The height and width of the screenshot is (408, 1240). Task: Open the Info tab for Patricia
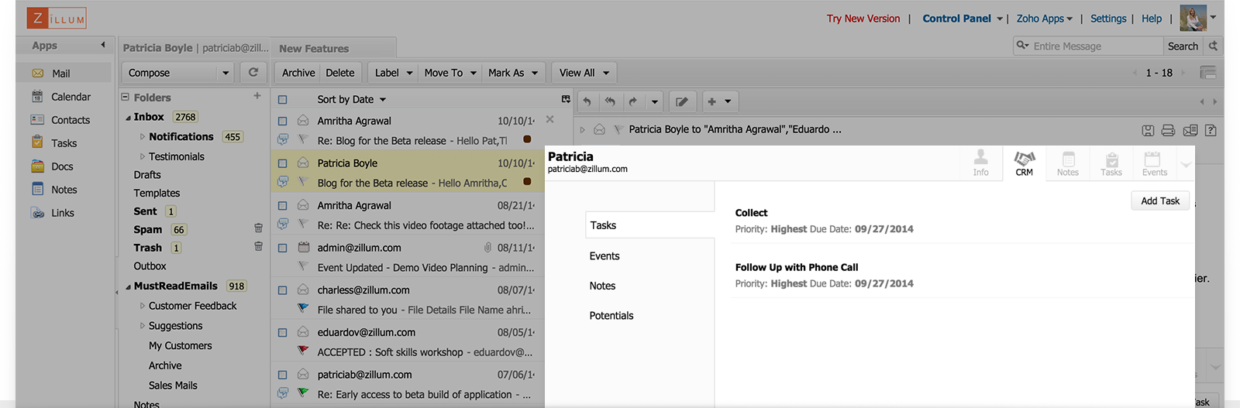(x=980, y=163)
